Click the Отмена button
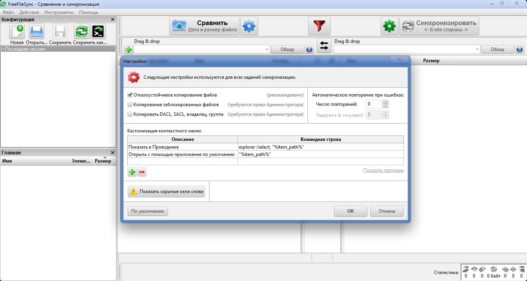The image size is (527, 281). pyautogui.click(x=387, y=211)
